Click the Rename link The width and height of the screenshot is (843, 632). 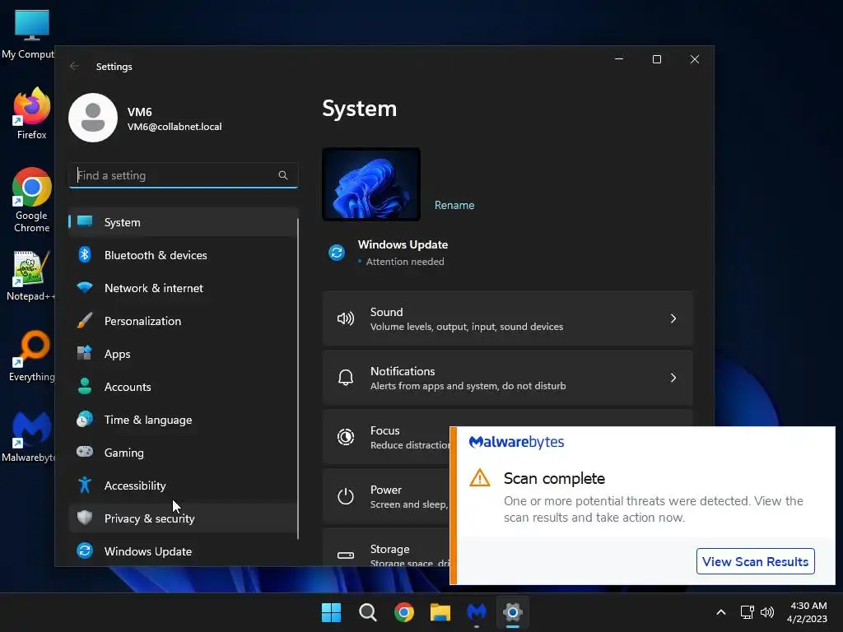(454, 205)
